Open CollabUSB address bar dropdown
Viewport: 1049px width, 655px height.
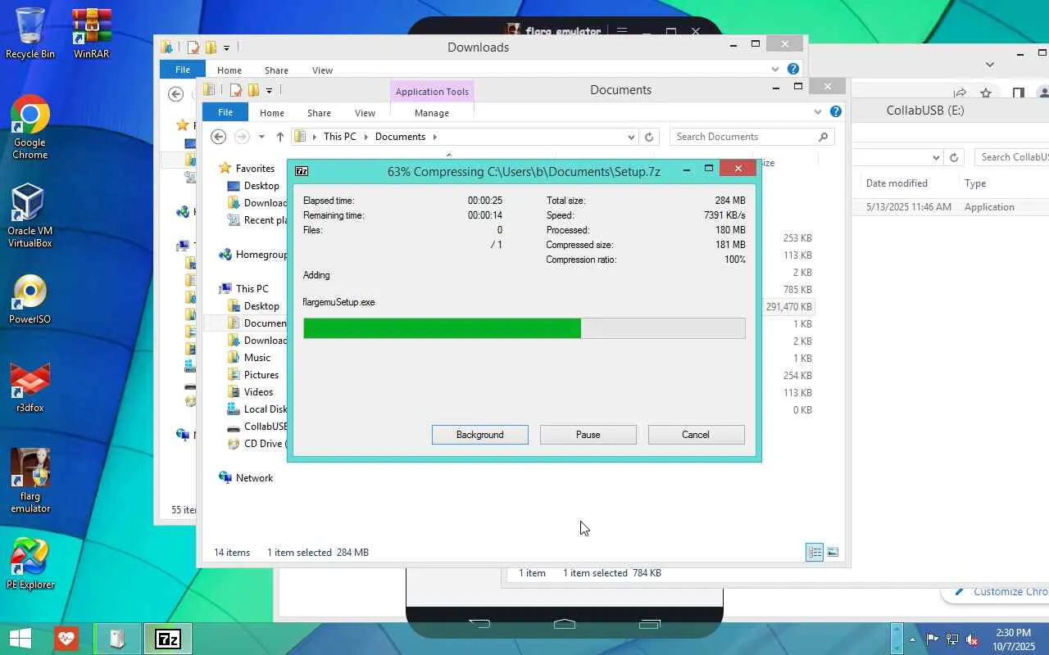[935, 157]
